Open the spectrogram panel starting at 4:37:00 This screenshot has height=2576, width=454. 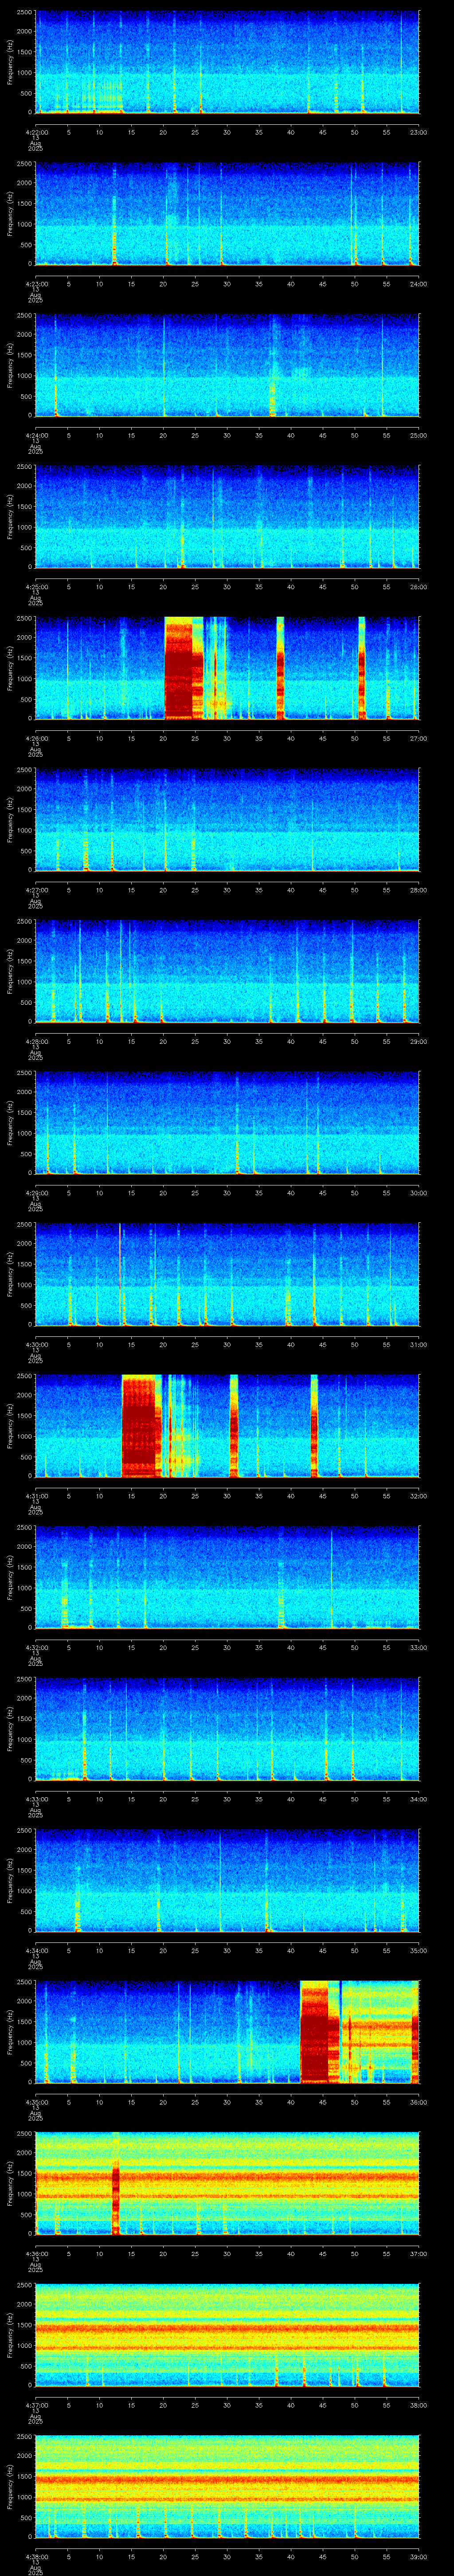point(227,2336)
